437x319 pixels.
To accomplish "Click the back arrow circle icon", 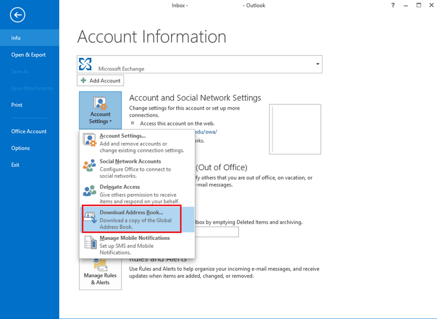I will pyautogui.click(x=17, y=15).
